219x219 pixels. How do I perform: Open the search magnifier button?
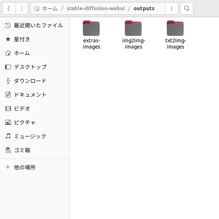tap(187, 8)
